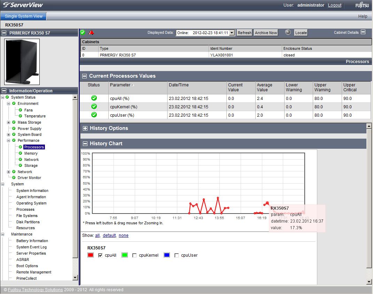Click the gray locate LED indicator

tap(288, 32)
